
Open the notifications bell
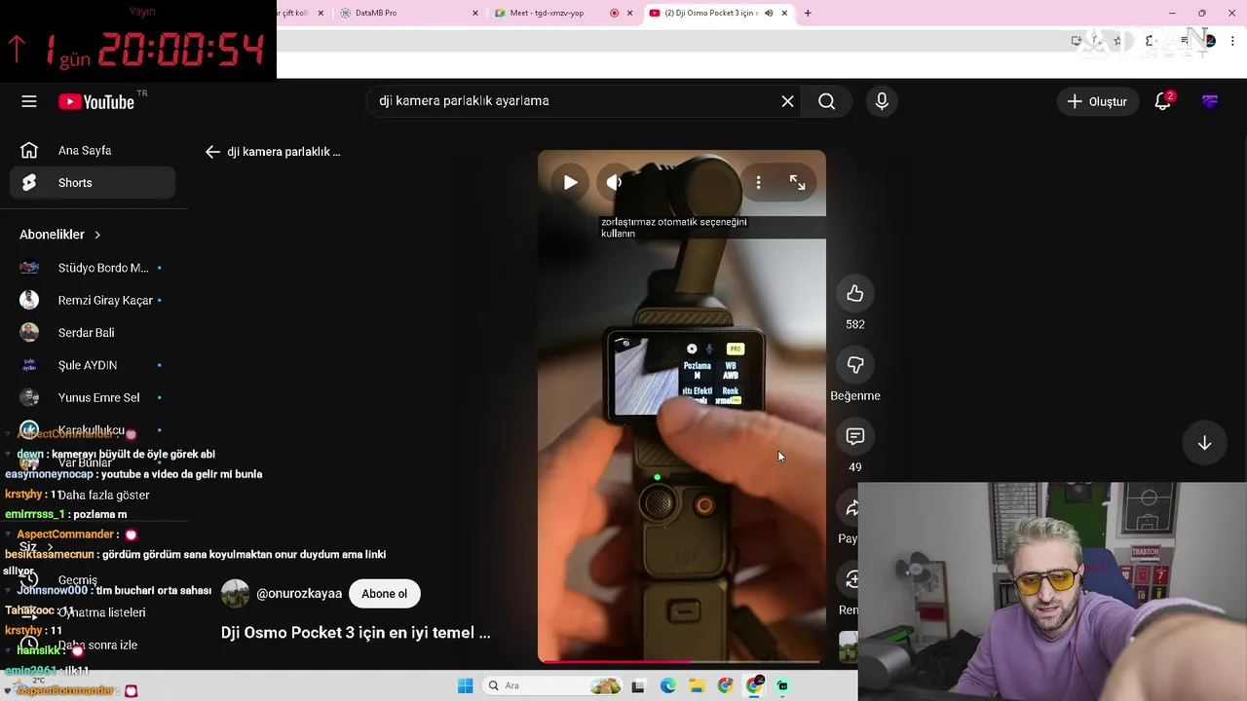click(1162, 101)
